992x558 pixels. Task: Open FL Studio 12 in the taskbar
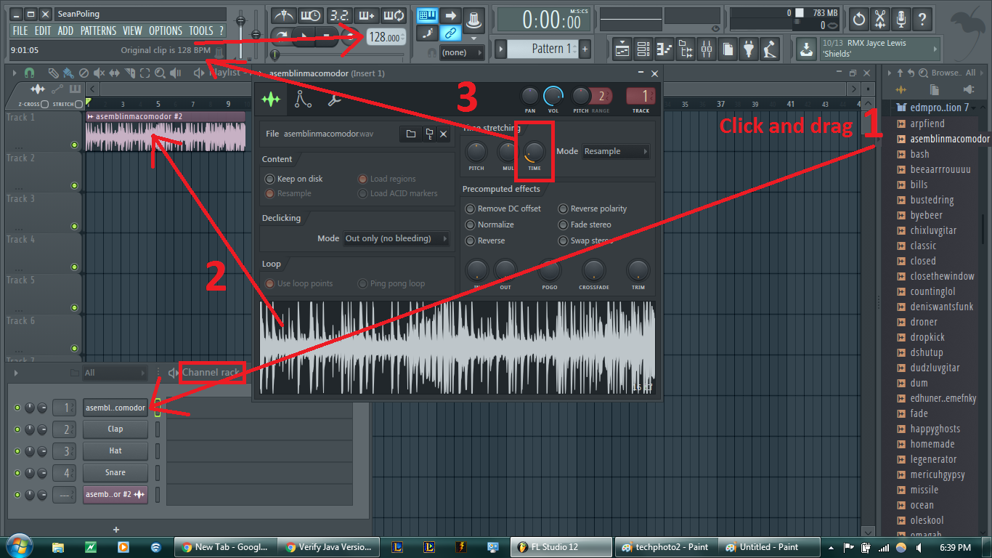click(561, 547)
